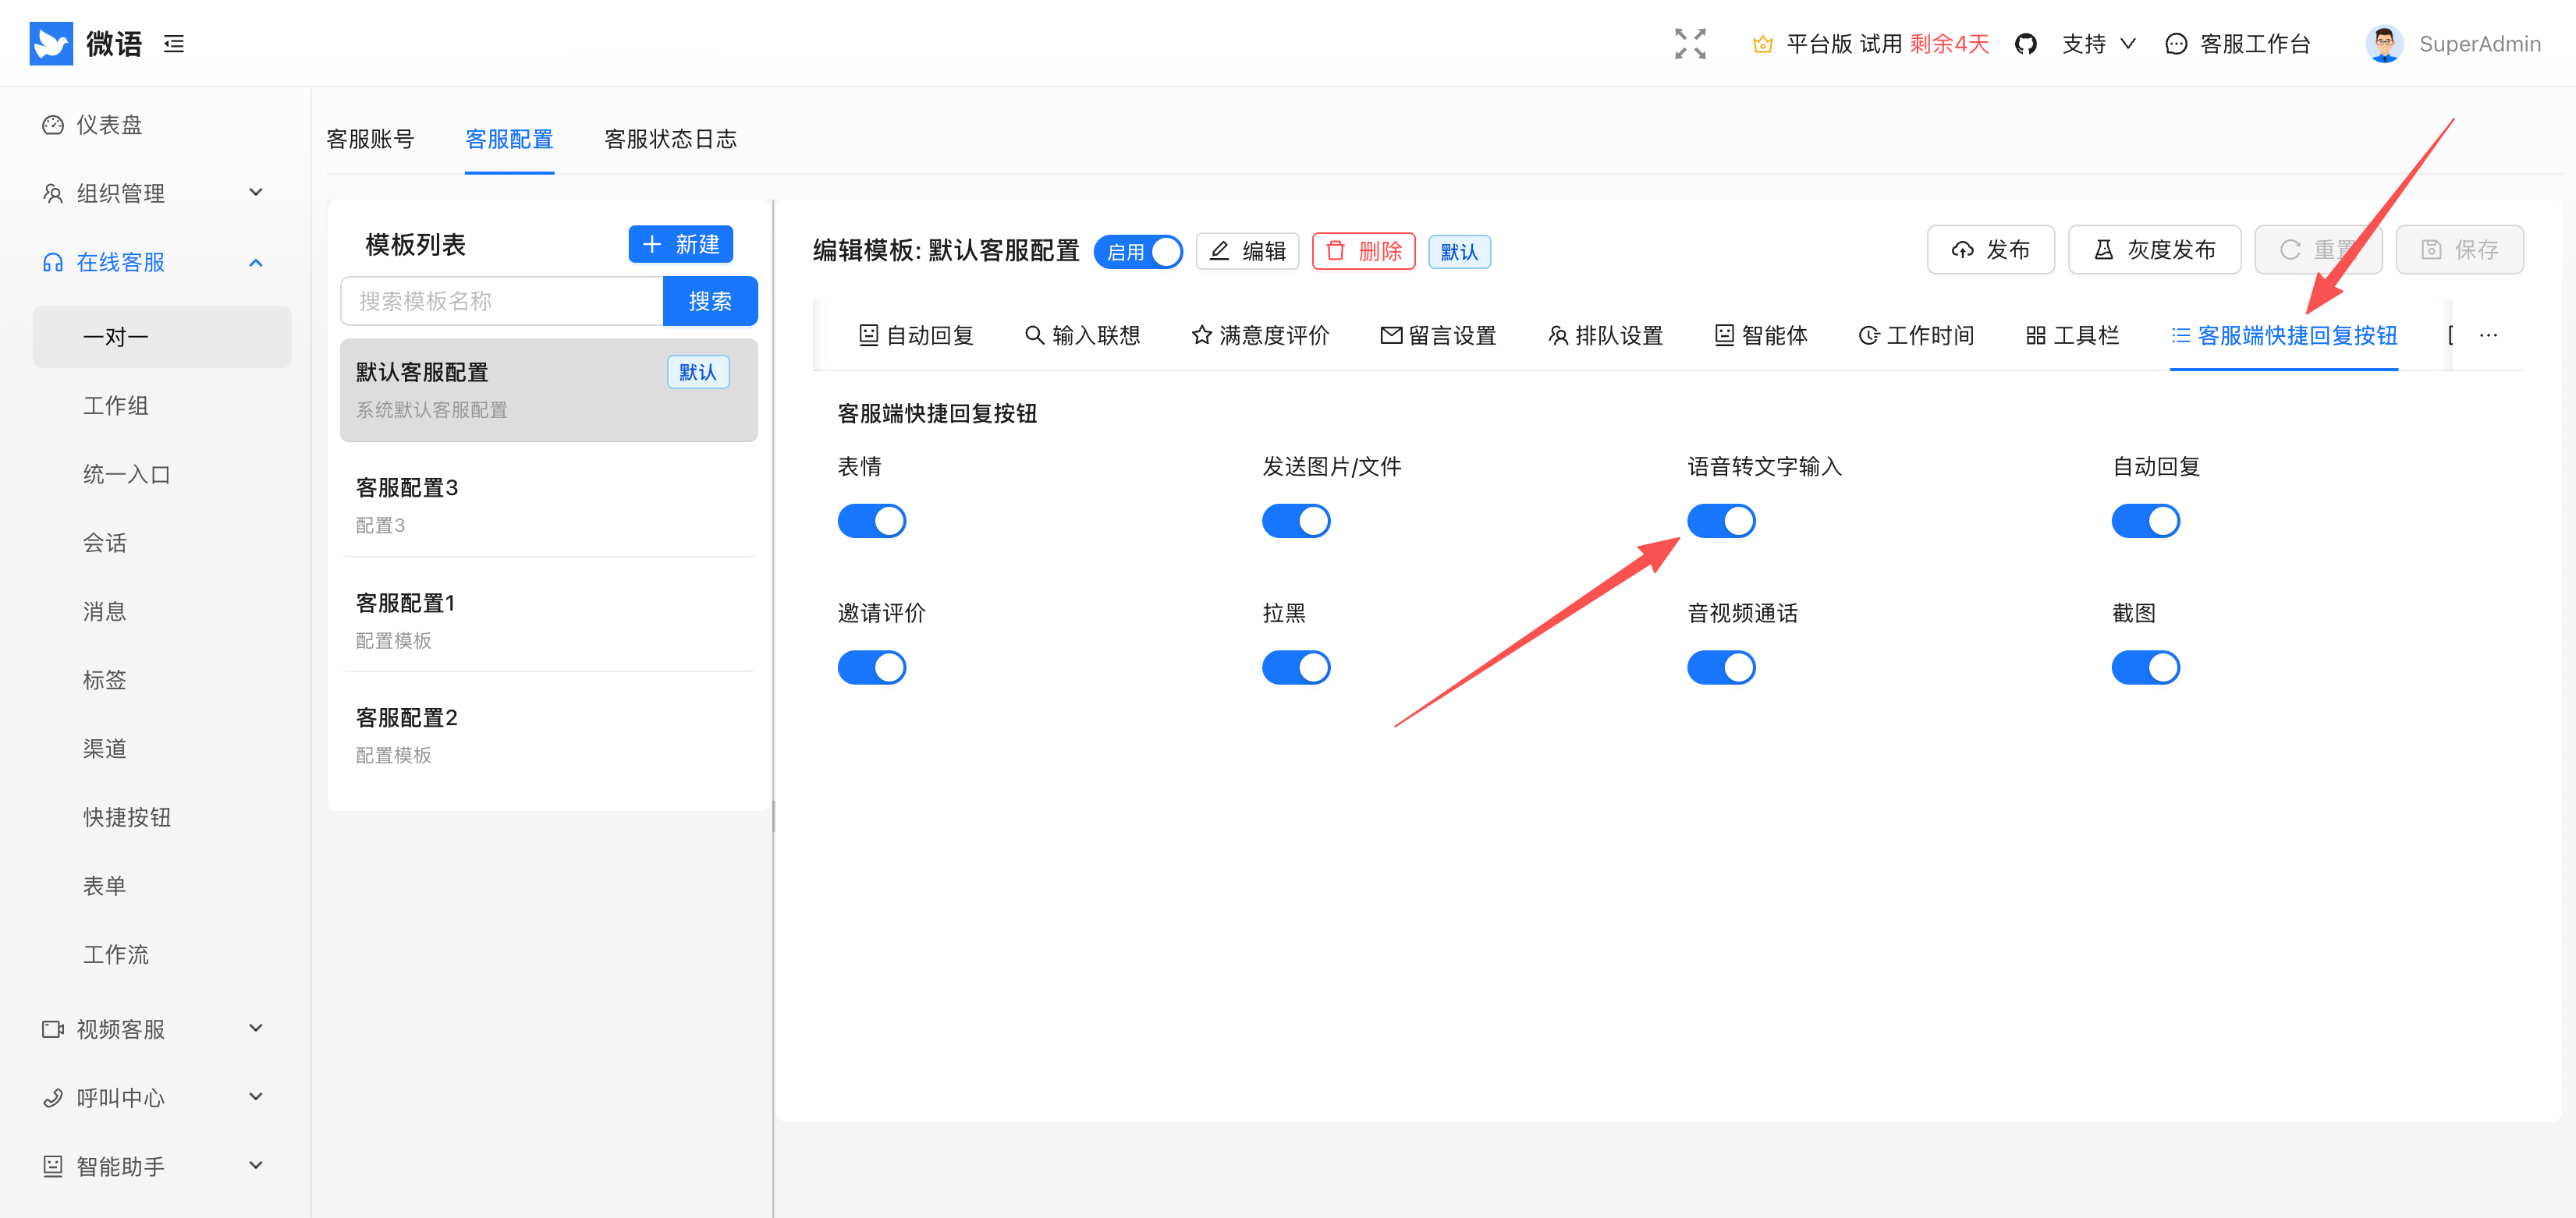Click the 搜索模板名称 input field
Image resolution: width=2576 pixels, height=1218 pixels.
coord(501,301)
